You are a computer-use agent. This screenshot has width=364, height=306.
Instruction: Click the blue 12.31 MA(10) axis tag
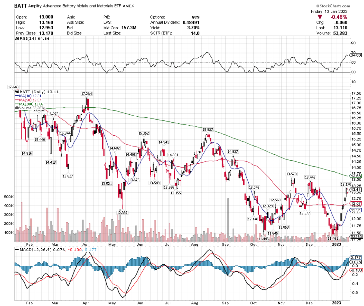[x=356, y=210]
